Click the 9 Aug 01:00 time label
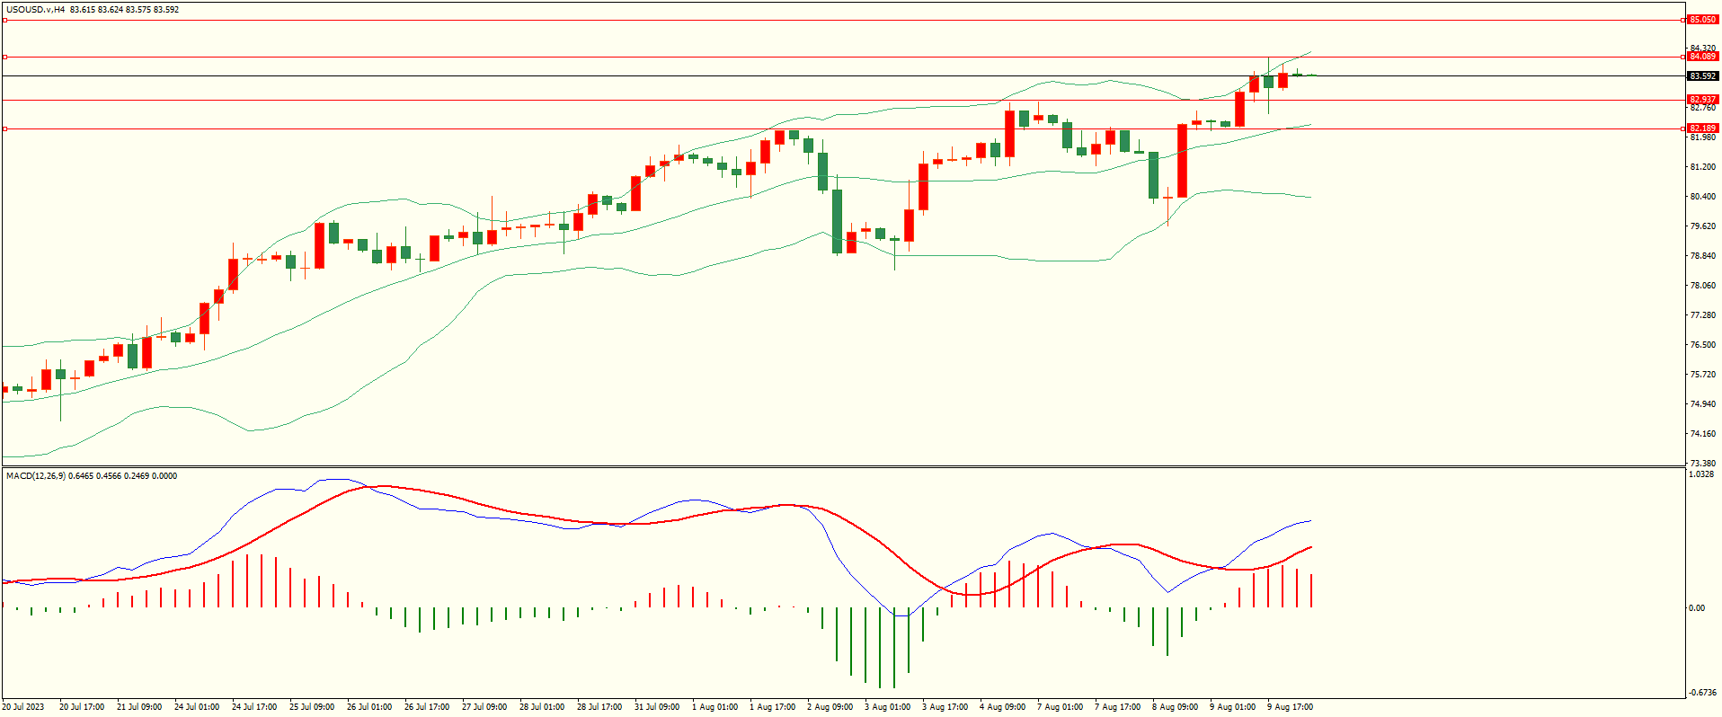1722x717 pixels. pyautogui.click(x=1233, y=707)
